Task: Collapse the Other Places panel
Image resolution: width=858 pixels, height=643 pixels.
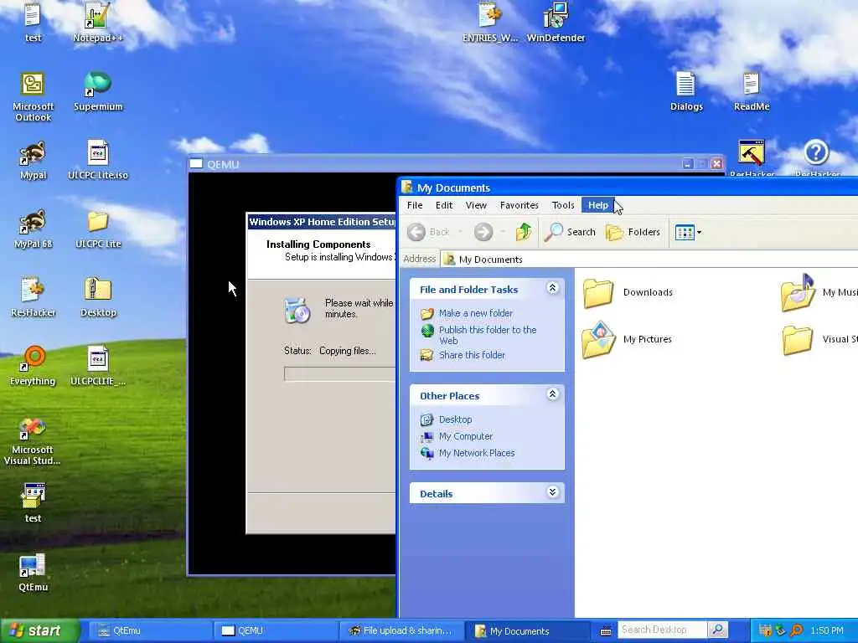Action: [x=553, y=394]
